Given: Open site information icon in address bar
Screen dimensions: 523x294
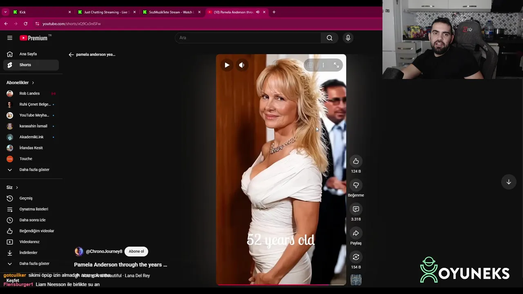Looking at the screenshot, I should (37, 24).
